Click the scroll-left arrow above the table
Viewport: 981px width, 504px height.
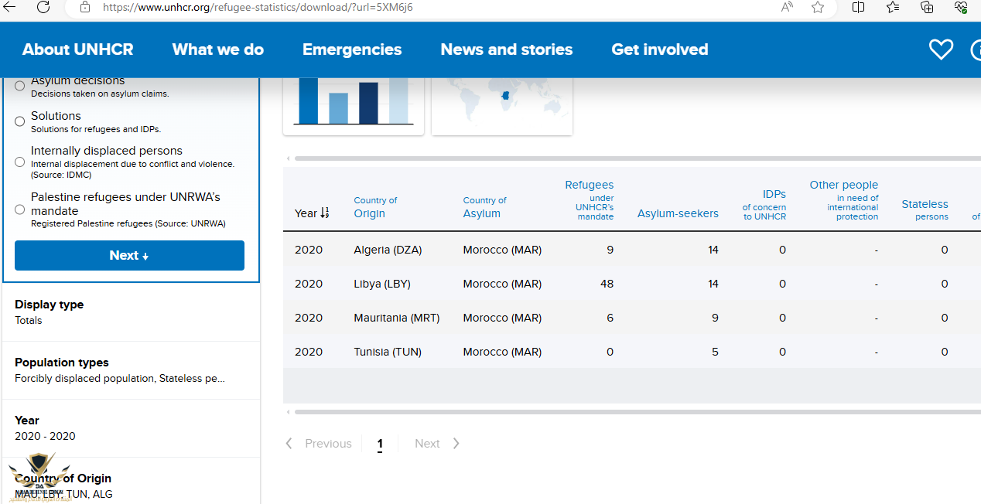point(289,158)
